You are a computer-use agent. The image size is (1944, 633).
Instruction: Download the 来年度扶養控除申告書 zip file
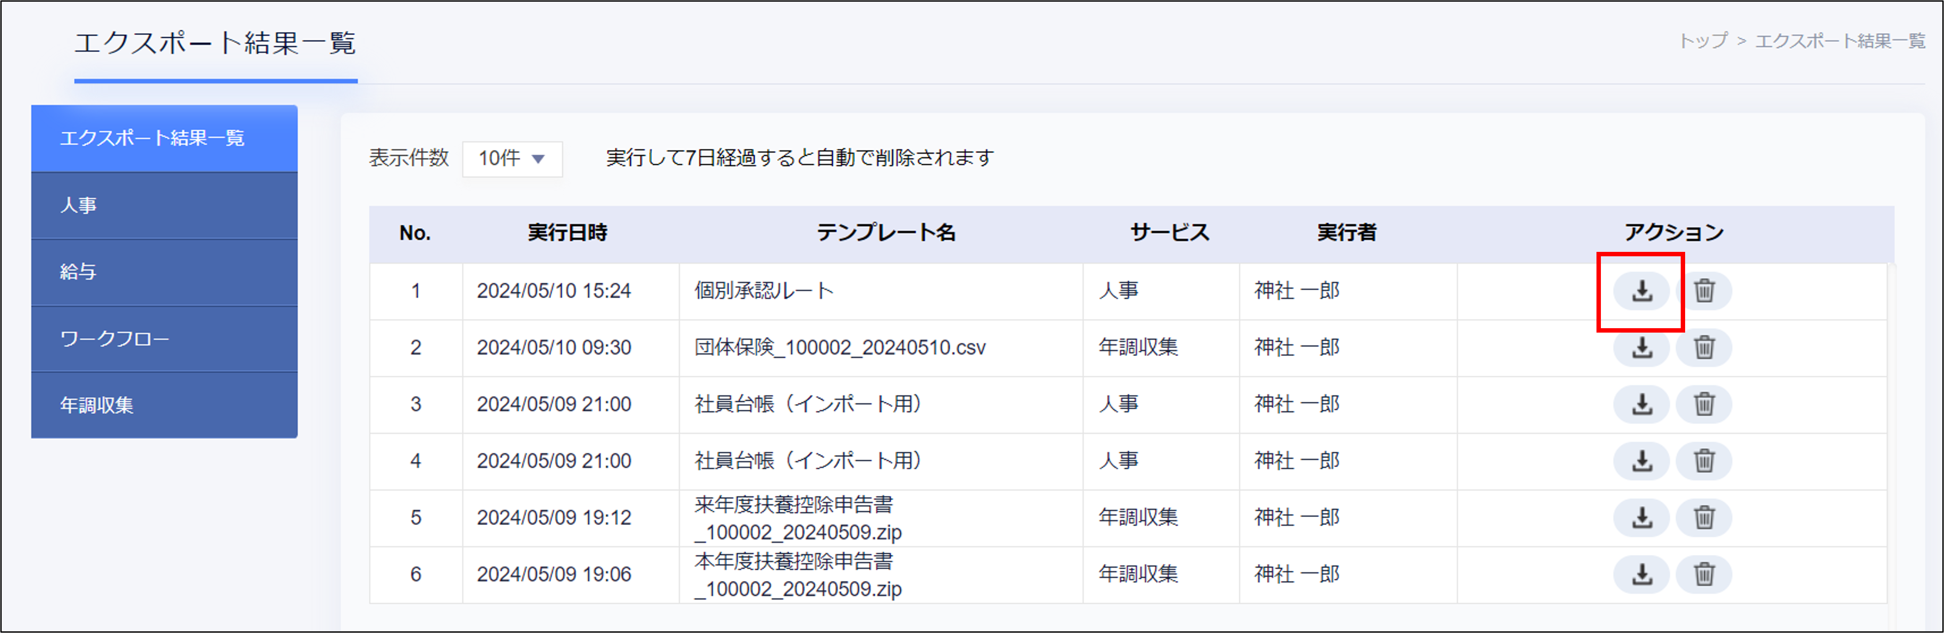(1641, 517)
